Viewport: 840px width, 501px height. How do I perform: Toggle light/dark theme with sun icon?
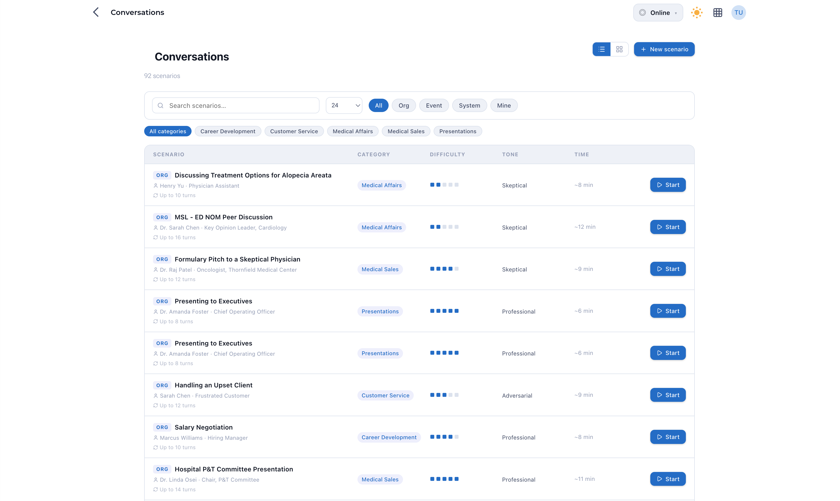(x=697, y=13)
